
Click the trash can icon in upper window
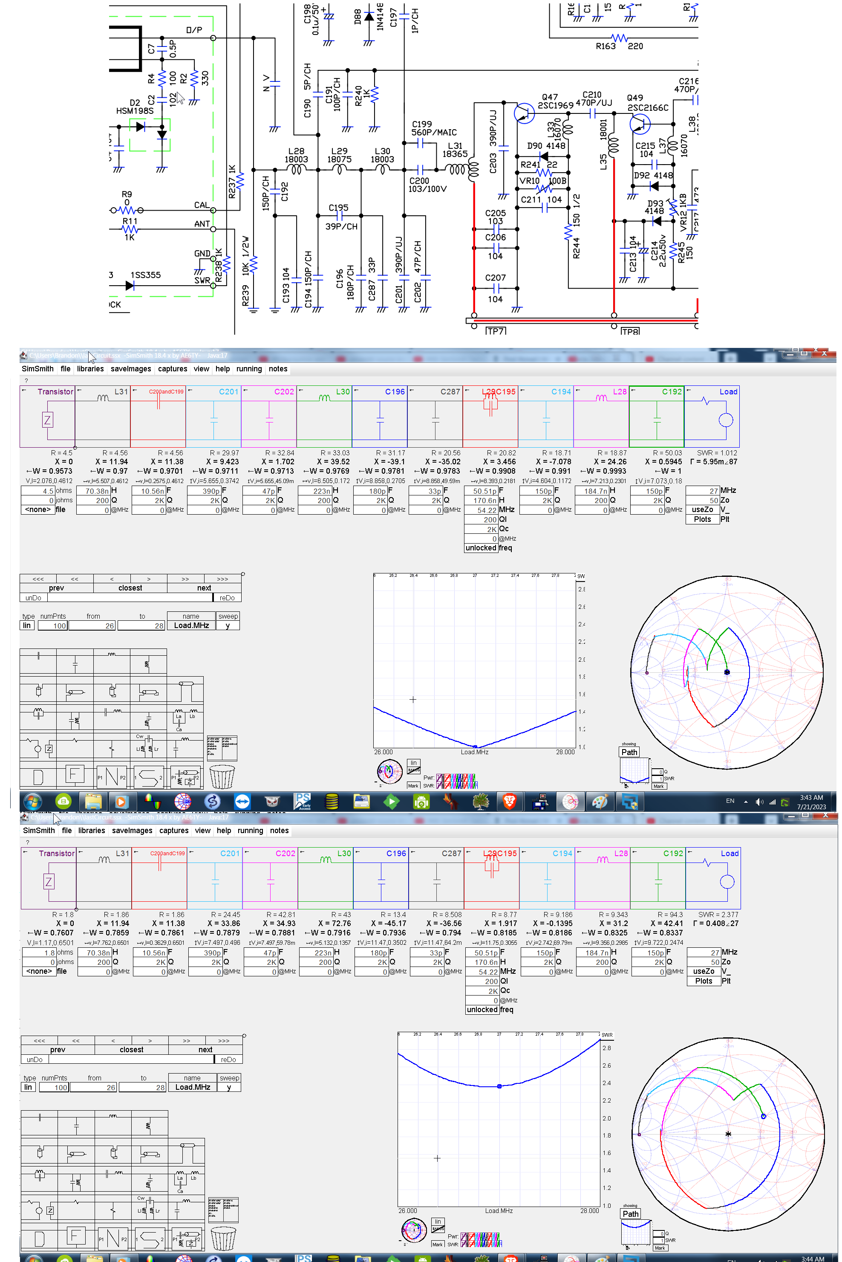[222, 776]
